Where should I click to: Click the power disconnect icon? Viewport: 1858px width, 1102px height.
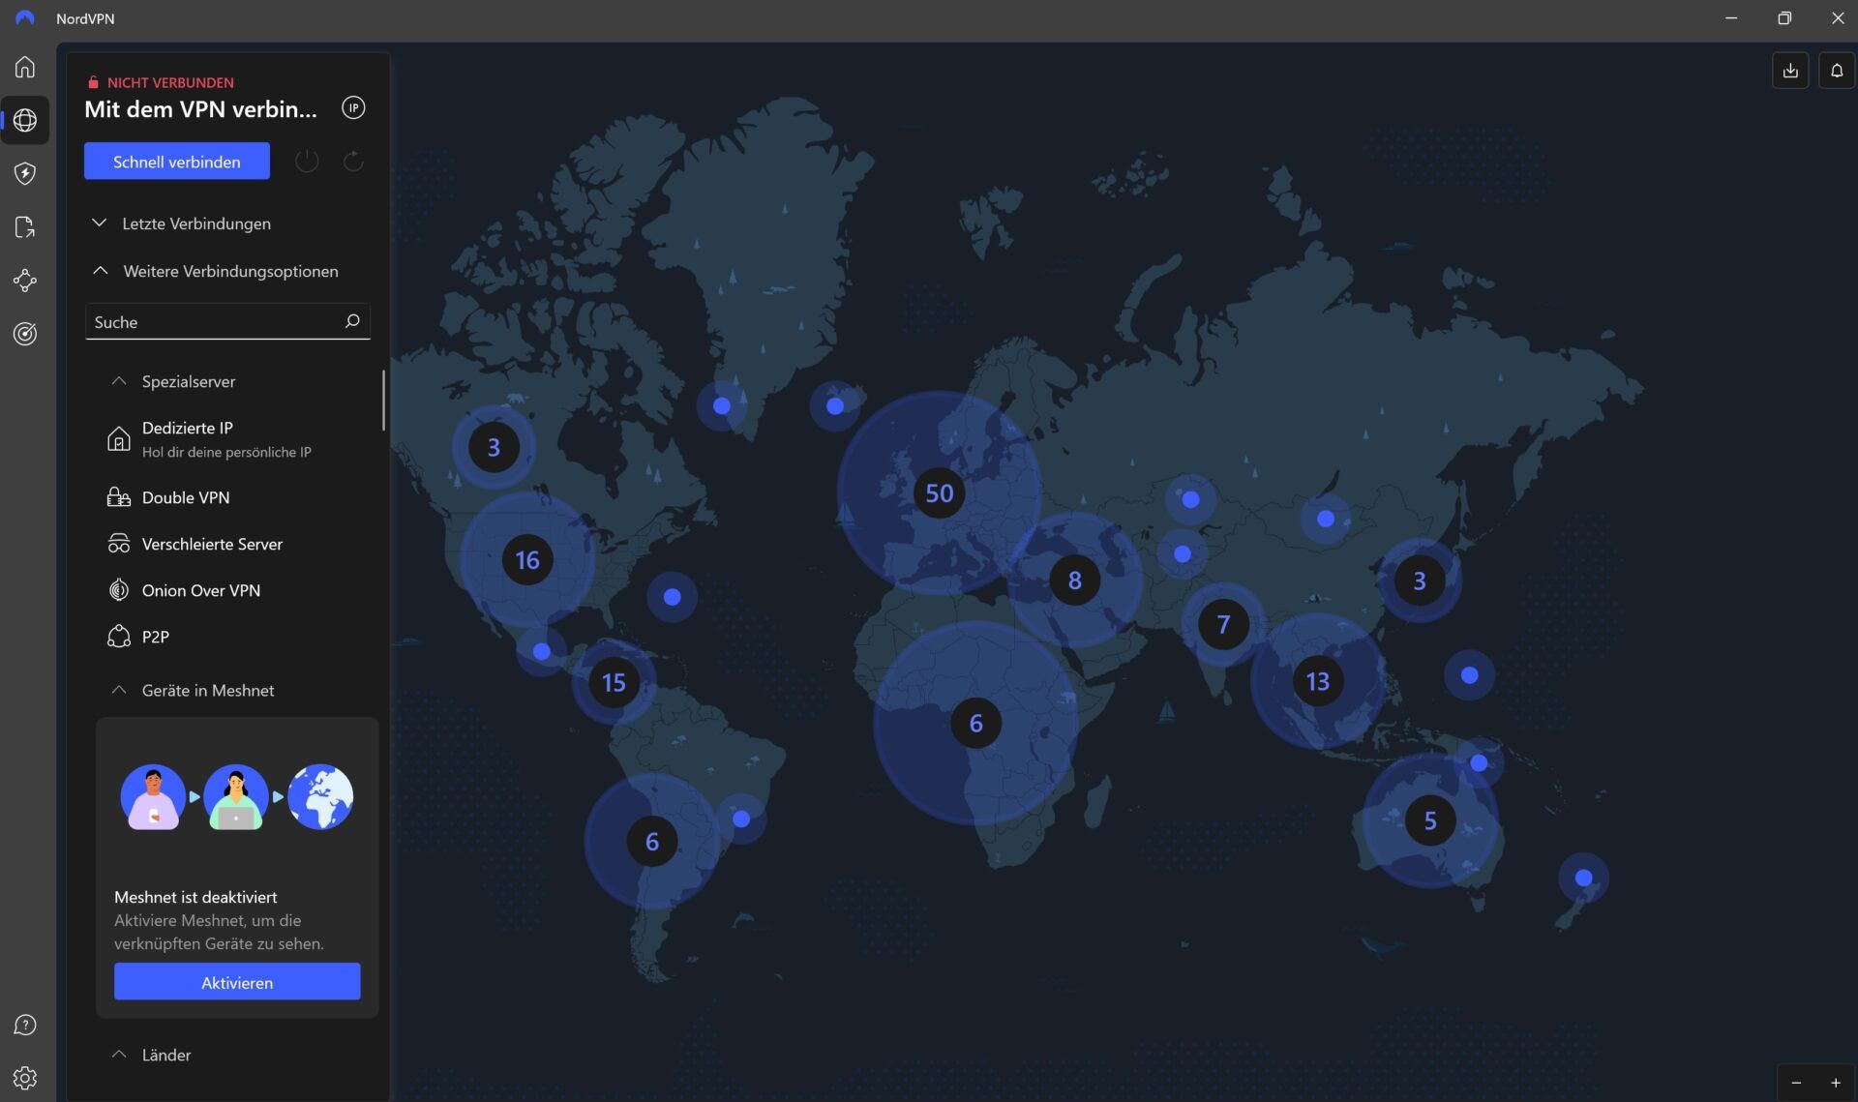click(307, 161)
